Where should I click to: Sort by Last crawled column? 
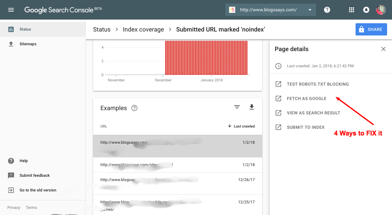[x=241, y=126]
